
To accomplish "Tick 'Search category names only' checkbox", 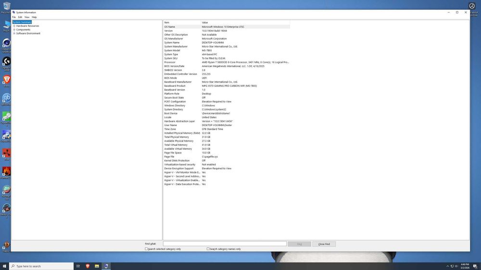I will pyautogui.click(x=208, y=249).
